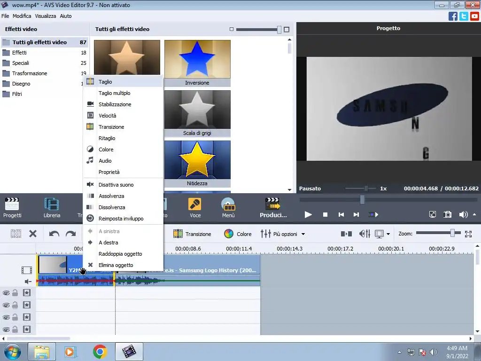Choose Taglio from the context menu
The image size is (481, 361).
(123, 82)
